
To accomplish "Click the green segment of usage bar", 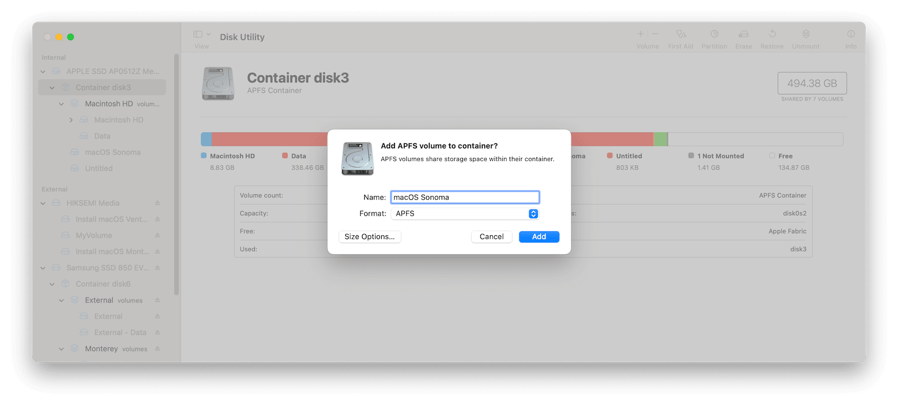I will click(660, 139).
